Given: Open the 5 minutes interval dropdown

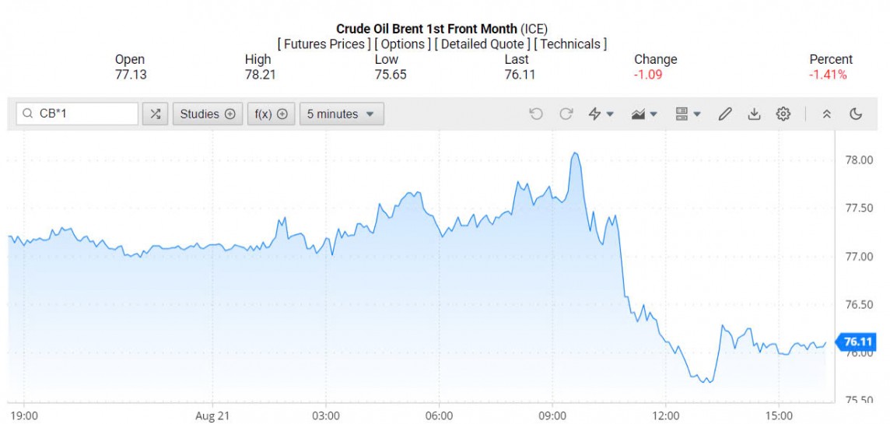Looking at the screenshot, I should [342, 114].
